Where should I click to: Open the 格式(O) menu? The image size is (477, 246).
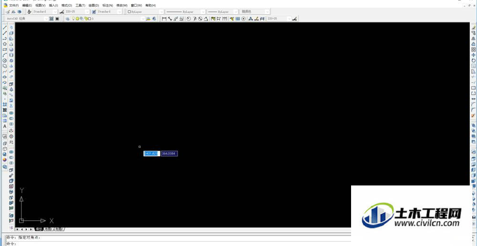(x=67, y=5)
